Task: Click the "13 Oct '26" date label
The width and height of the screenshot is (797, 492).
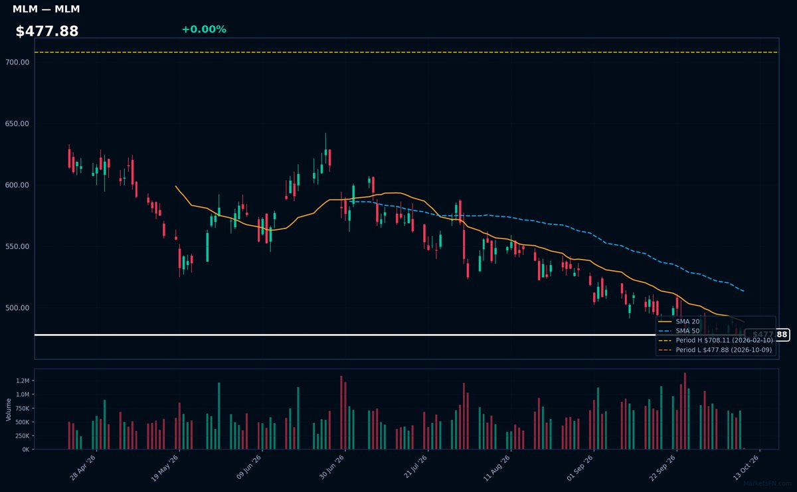Action: (746, 467)
